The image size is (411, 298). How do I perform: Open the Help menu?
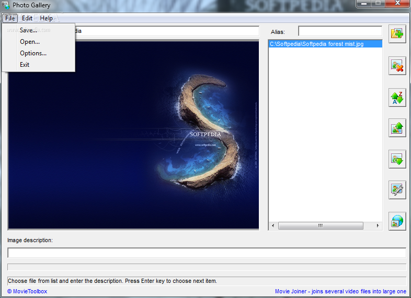coord(46,18)
